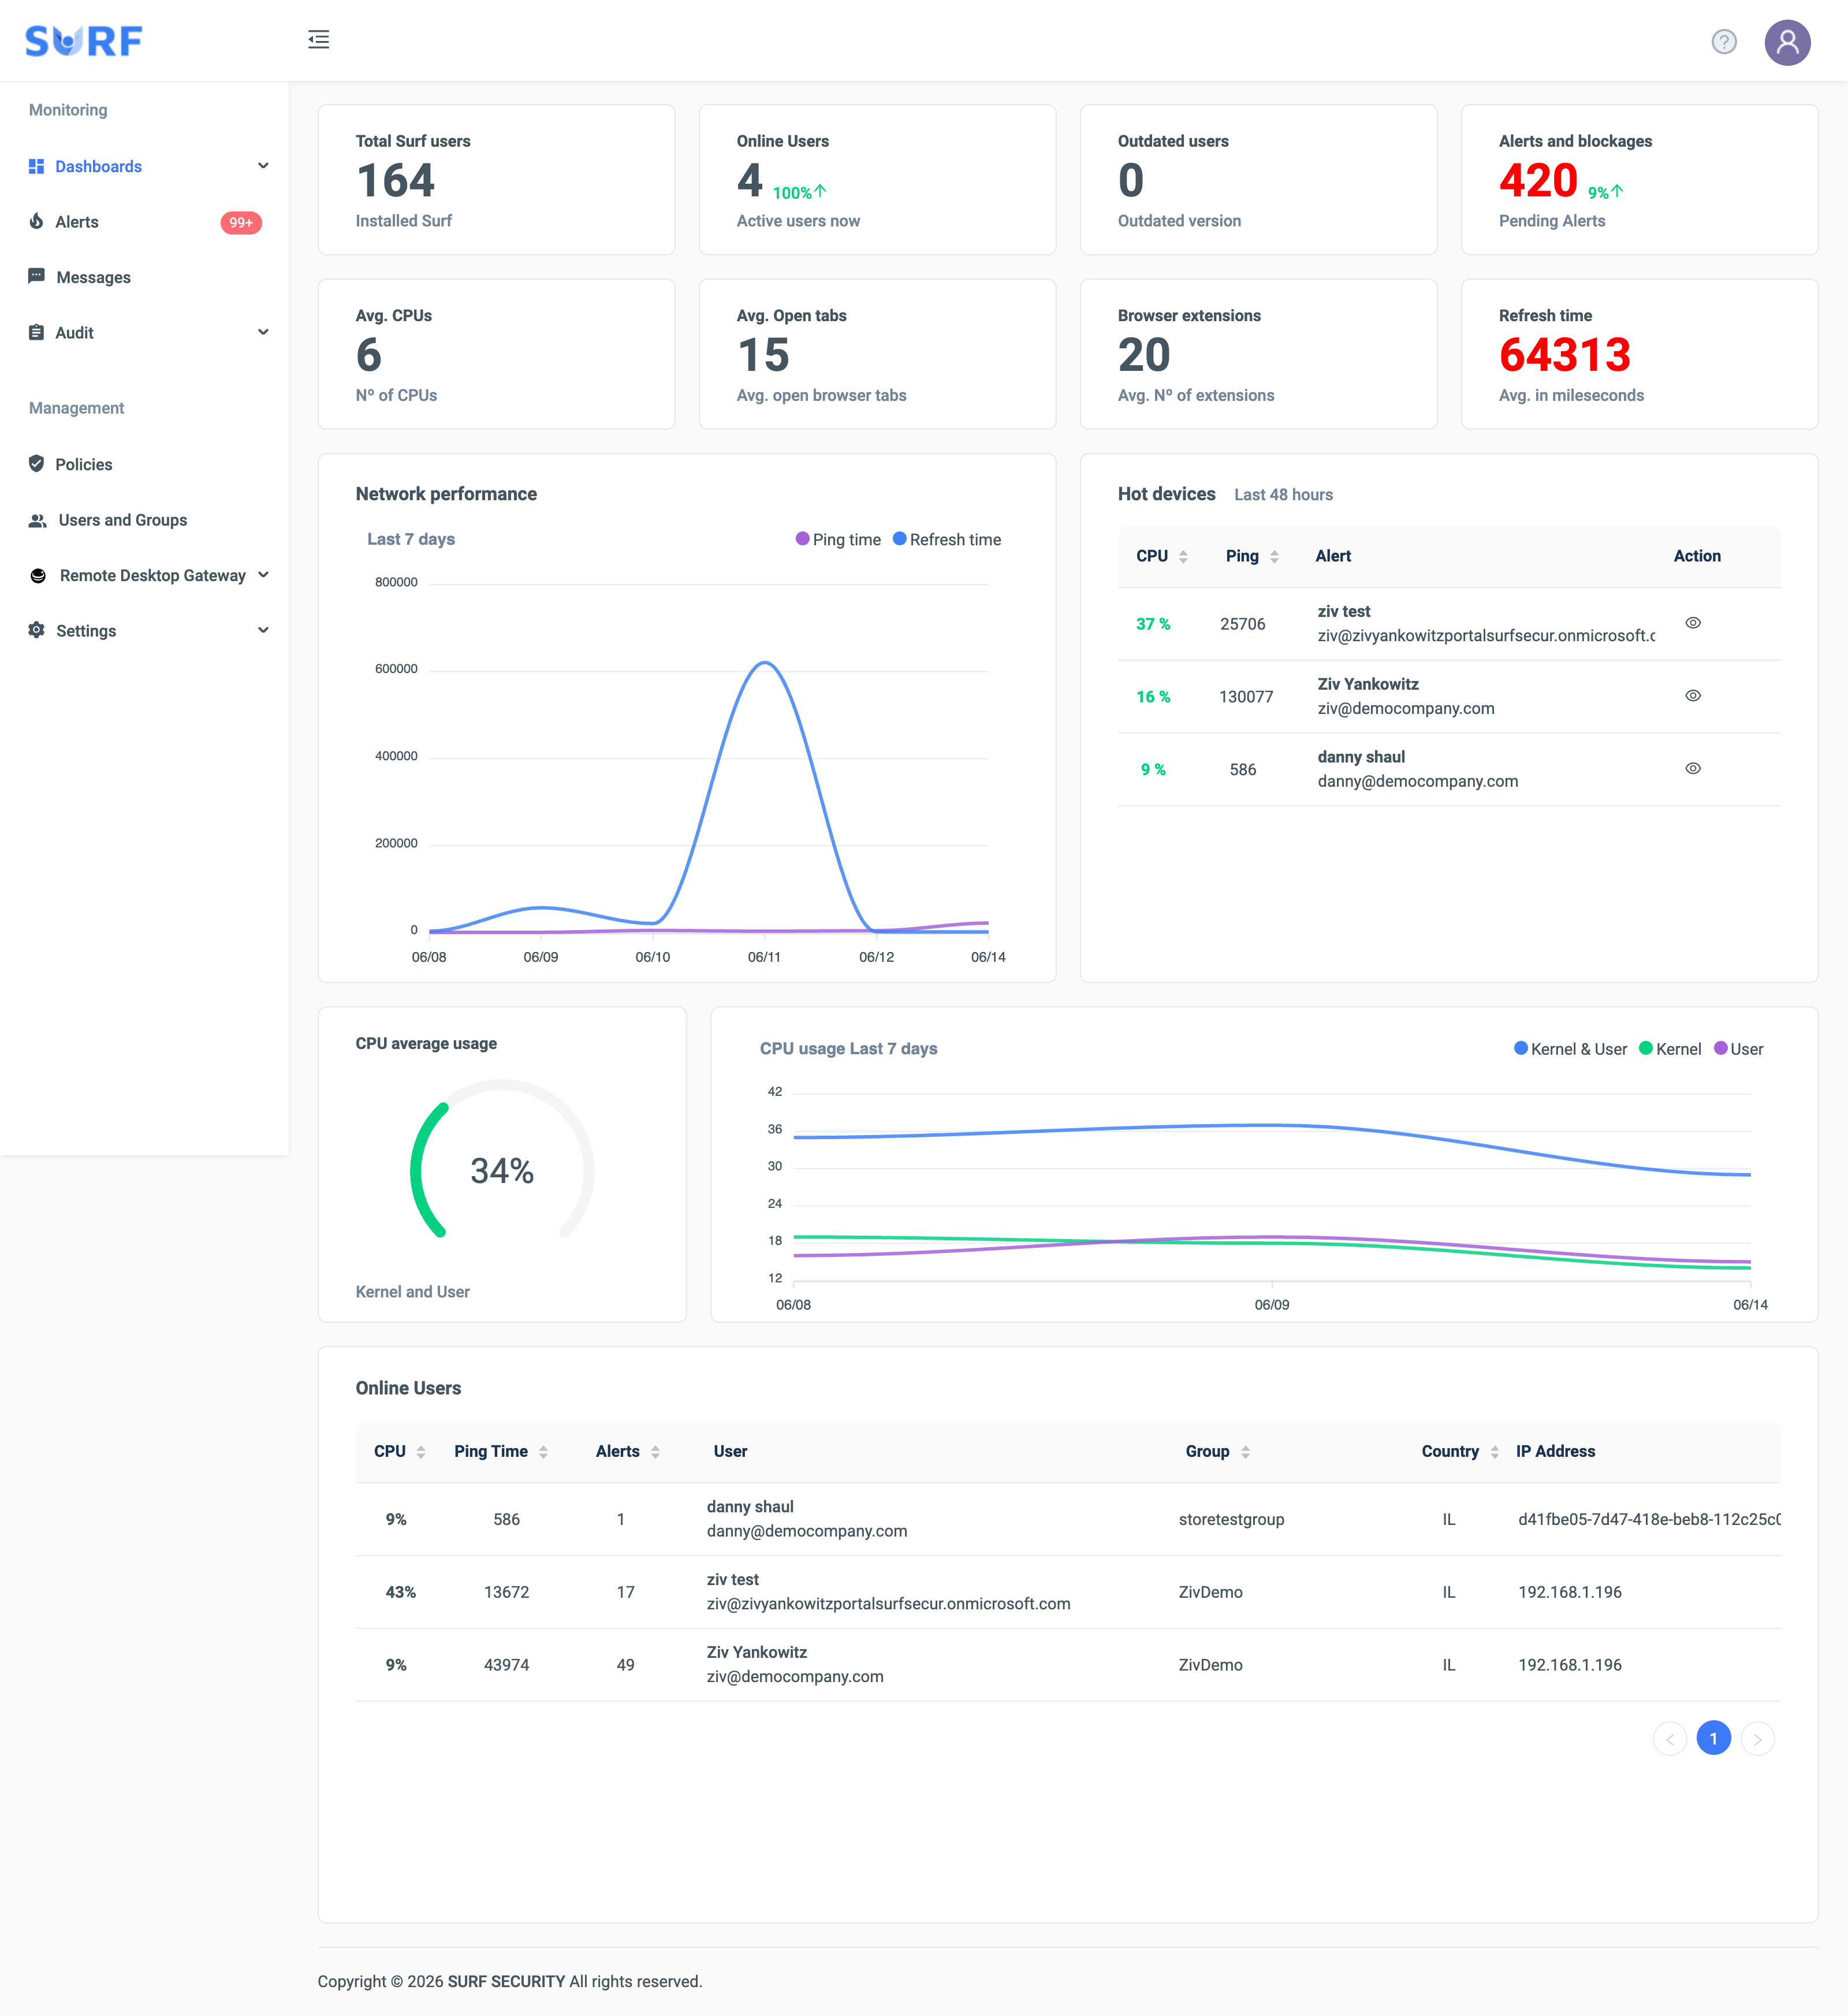Click the SURF logo
Screen dimensions: 1848x2016
84,41
